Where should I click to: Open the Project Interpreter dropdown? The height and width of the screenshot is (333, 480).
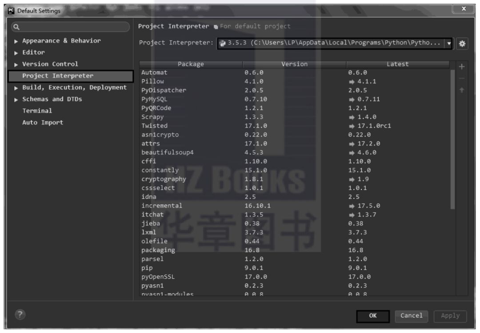coord(448,43)
